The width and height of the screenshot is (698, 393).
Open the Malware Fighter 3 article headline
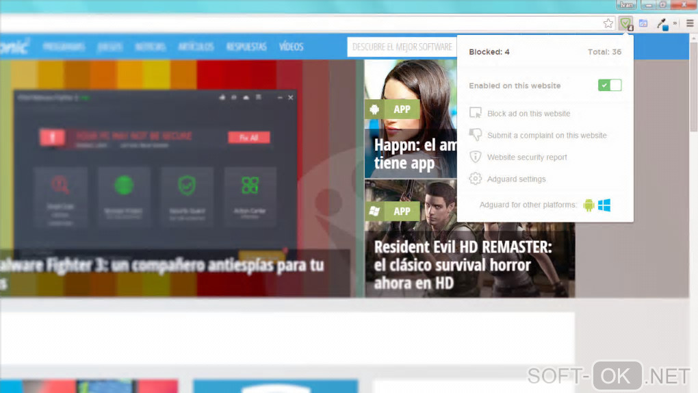coord(162,272)
